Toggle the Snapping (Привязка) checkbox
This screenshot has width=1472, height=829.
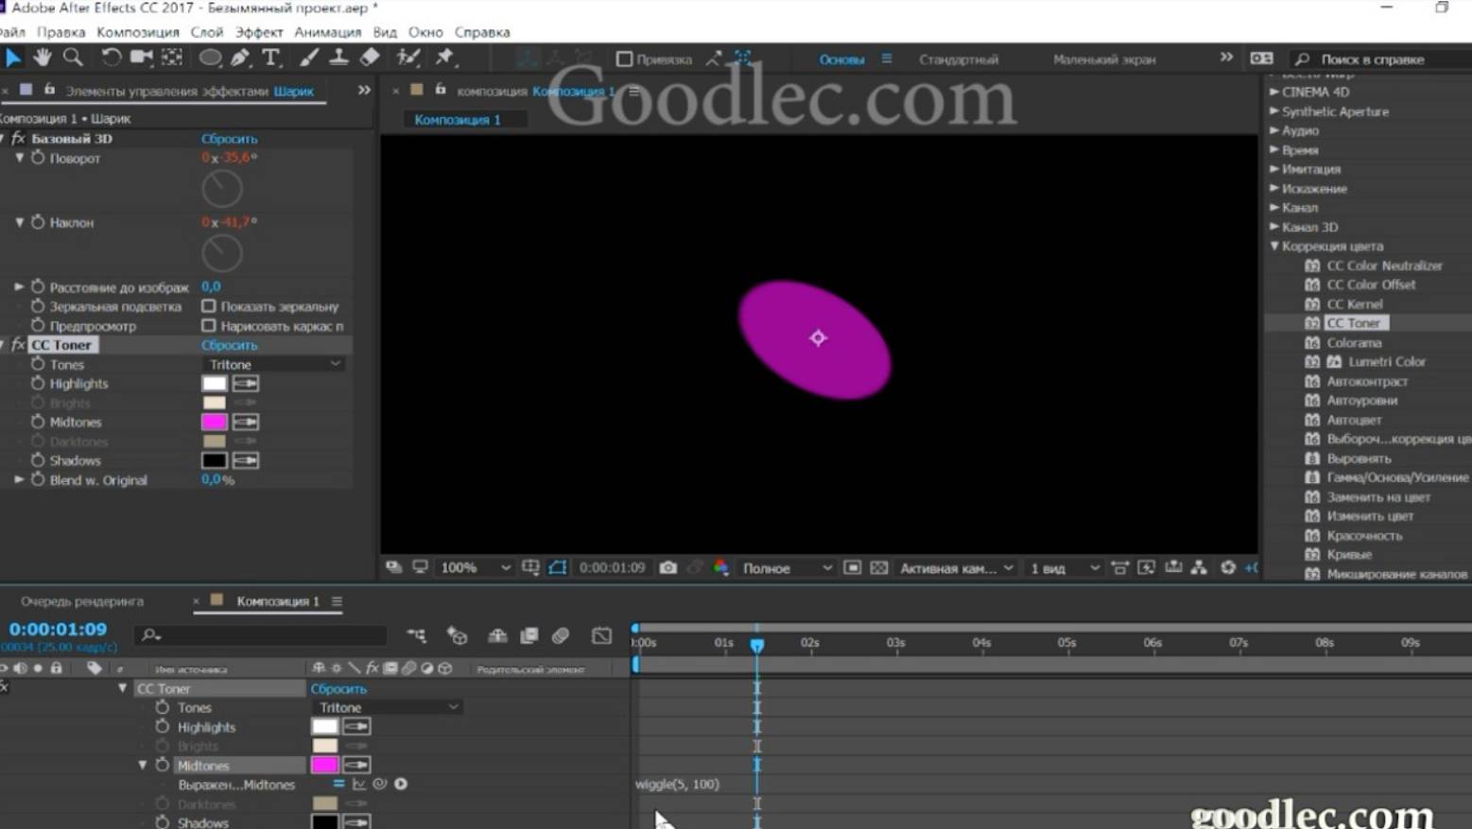pos(624,59)
